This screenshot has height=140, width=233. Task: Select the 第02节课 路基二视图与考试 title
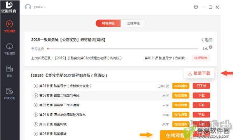[59, 96]
